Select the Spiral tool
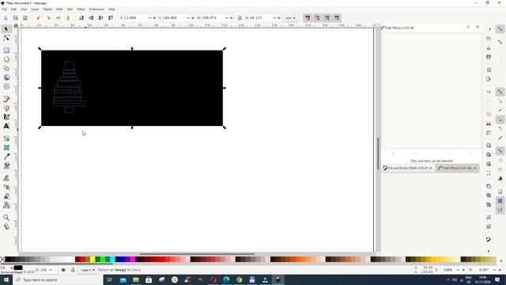 tap(6, 86)
